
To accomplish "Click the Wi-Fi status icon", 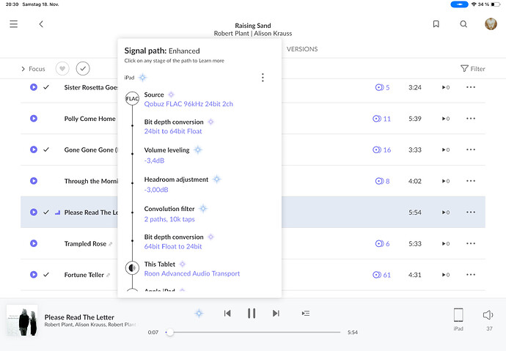I will pos(474,4).
